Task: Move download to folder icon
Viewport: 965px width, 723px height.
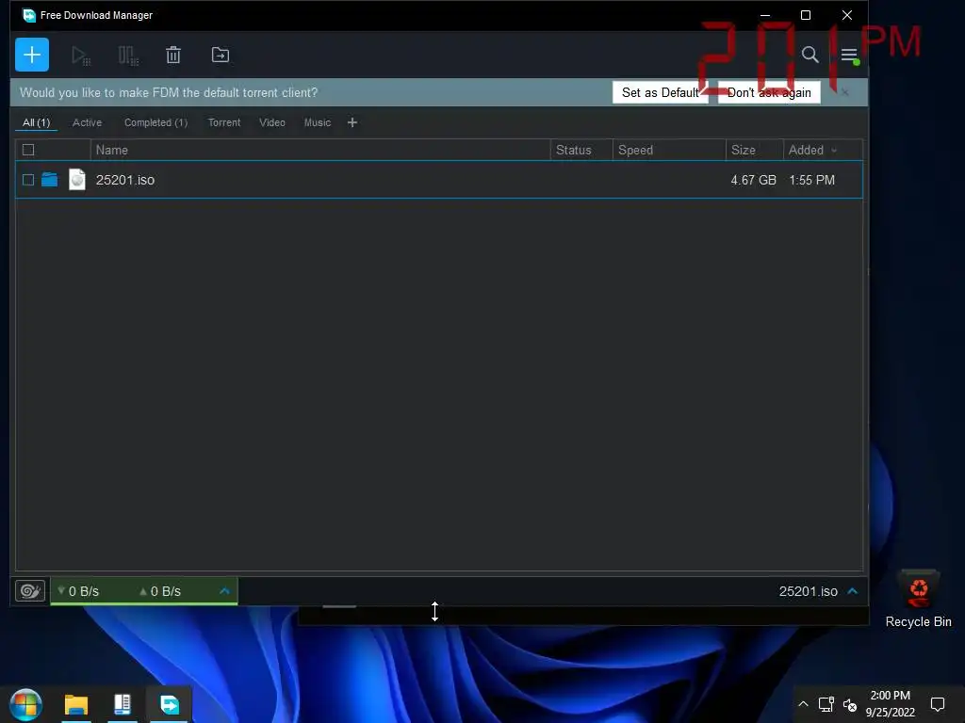Action: point(221,55)
